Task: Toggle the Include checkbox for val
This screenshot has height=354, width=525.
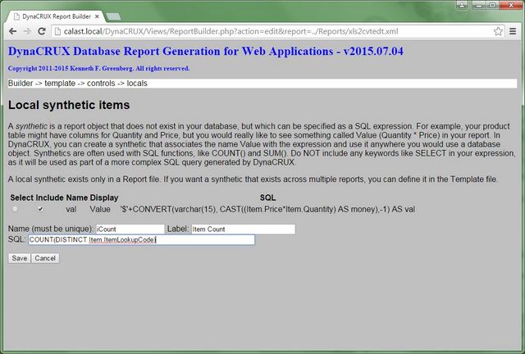Action: (x=40, y=209)
